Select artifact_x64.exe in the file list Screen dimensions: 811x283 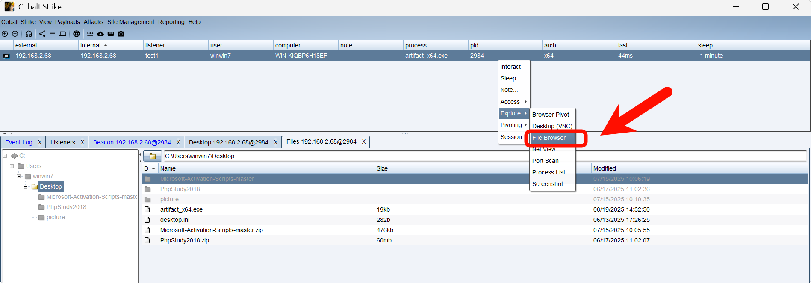(181, 209)
